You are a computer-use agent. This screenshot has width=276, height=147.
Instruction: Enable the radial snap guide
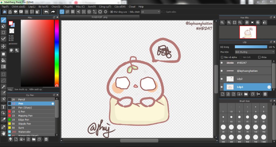point(84,12)
